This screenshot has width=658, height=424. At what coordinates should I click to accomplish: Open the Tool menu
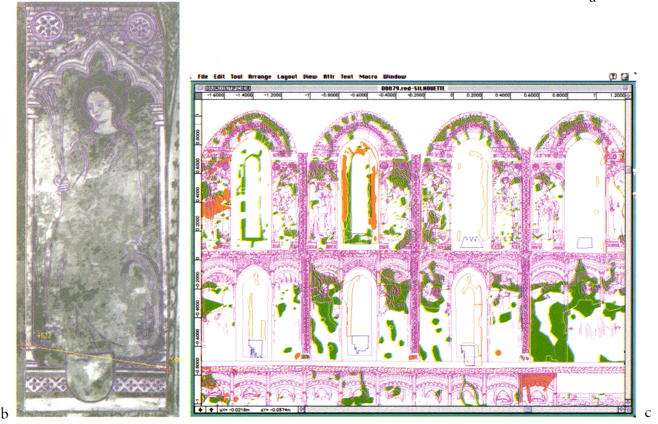pyautogui.click(x=236, y=76)
